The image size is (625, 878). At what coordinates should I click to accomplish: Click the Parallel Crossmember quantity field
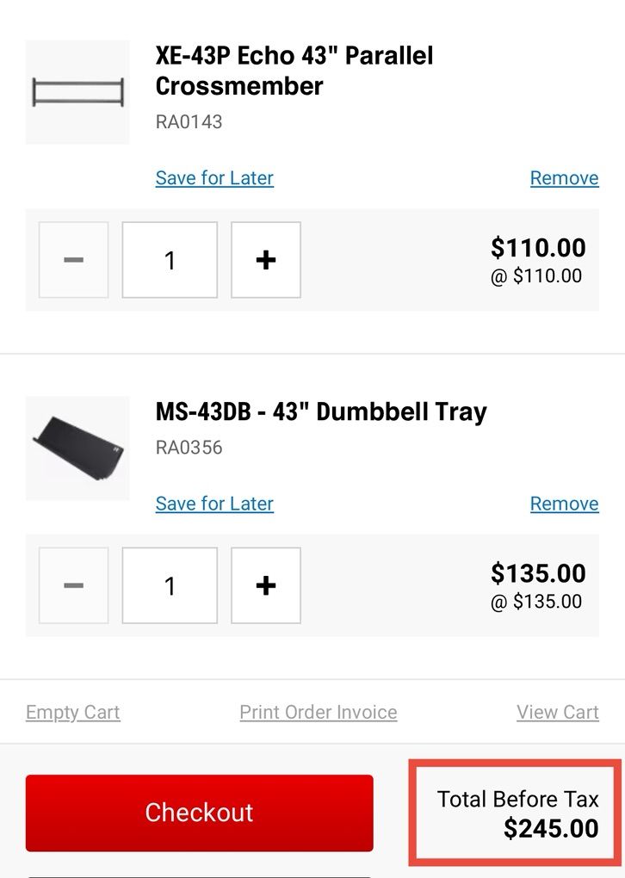point(170,260)
